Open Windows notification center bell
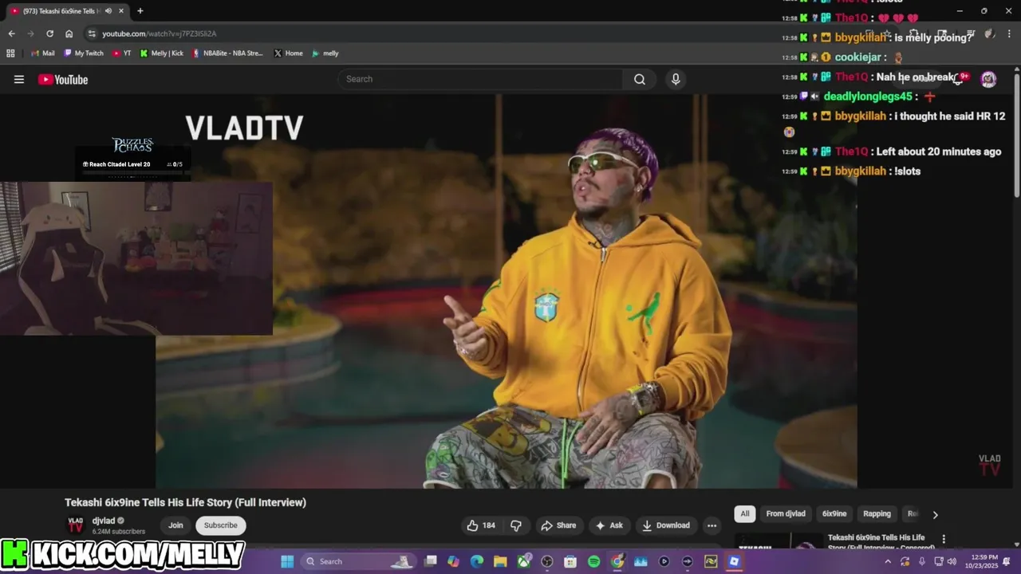The width and height of the screenshot is (1021, 574). point(1007,561)
